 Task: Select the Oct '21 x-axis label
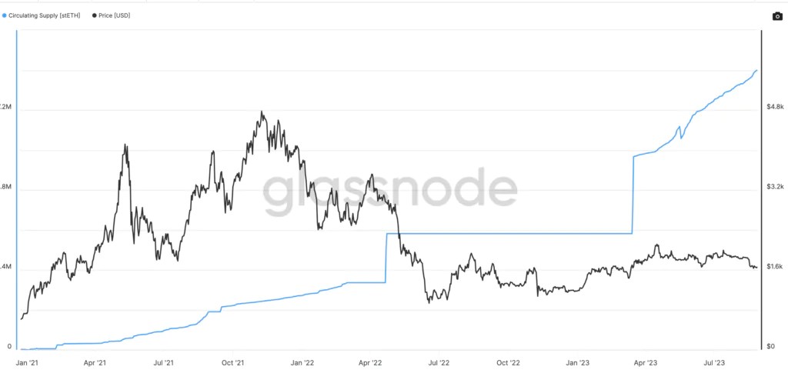232,362
